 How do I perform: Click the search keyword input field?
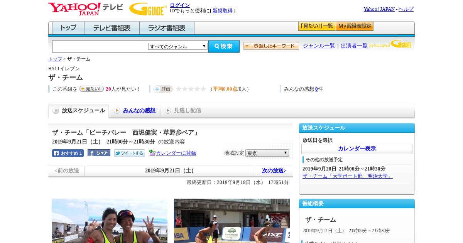(100, 46)
